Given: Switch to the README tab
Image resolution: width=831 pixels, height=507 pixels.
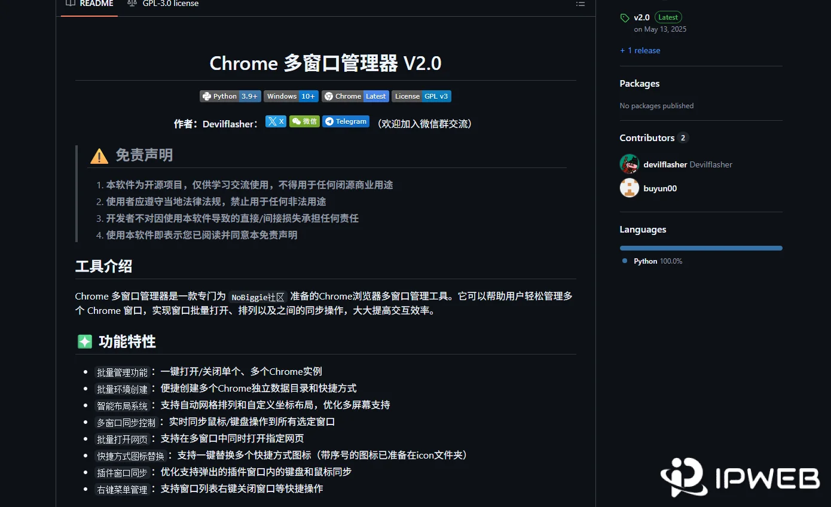Looking at the screenshot, I should pos(88,4).
